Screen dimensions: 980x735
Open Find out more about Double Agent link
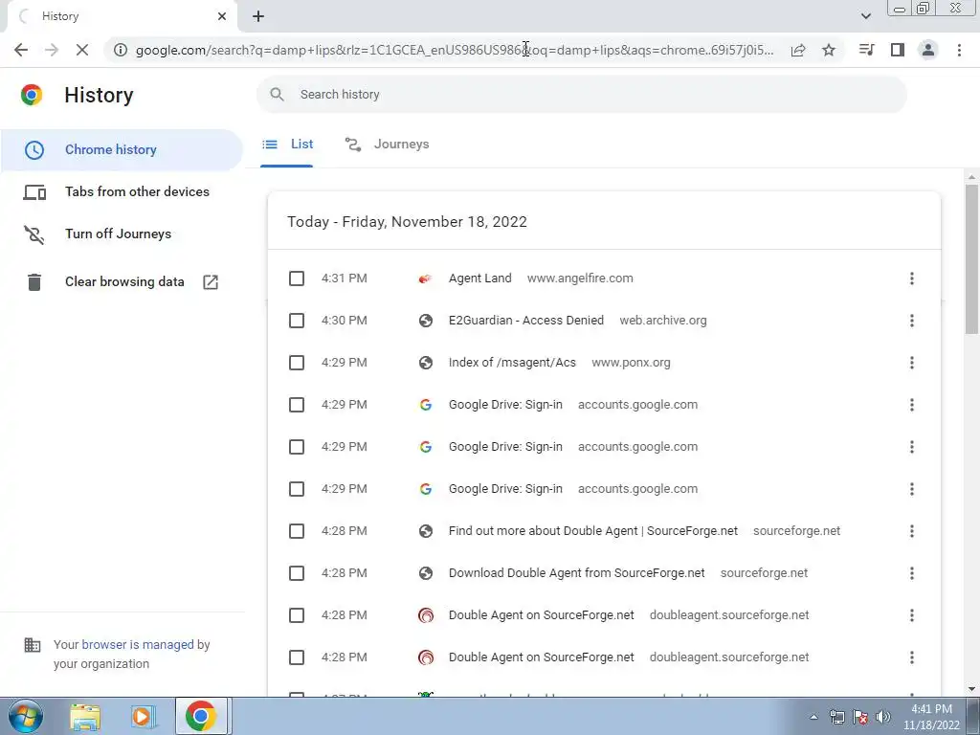pyautogui.click(x=593, y=531)
